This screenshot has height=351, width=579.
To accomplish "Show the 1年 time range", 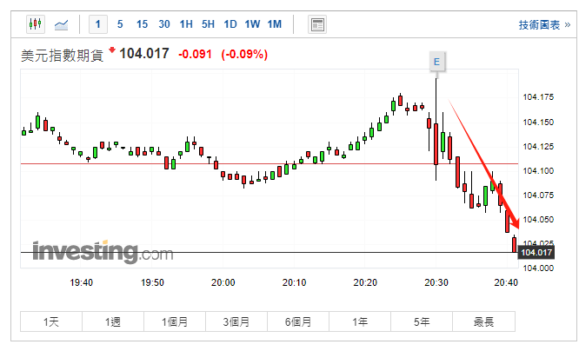I will pos(360,321).
